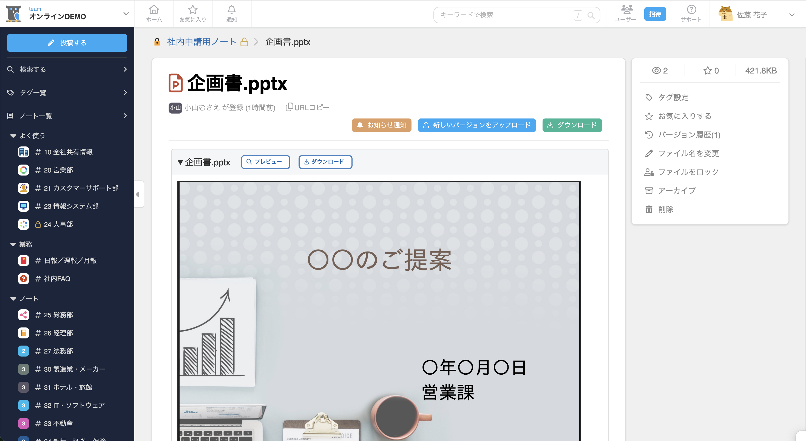The image size is (806, 441).
Task: Open the notification bell in top bar
Action: tap(232, 10)
